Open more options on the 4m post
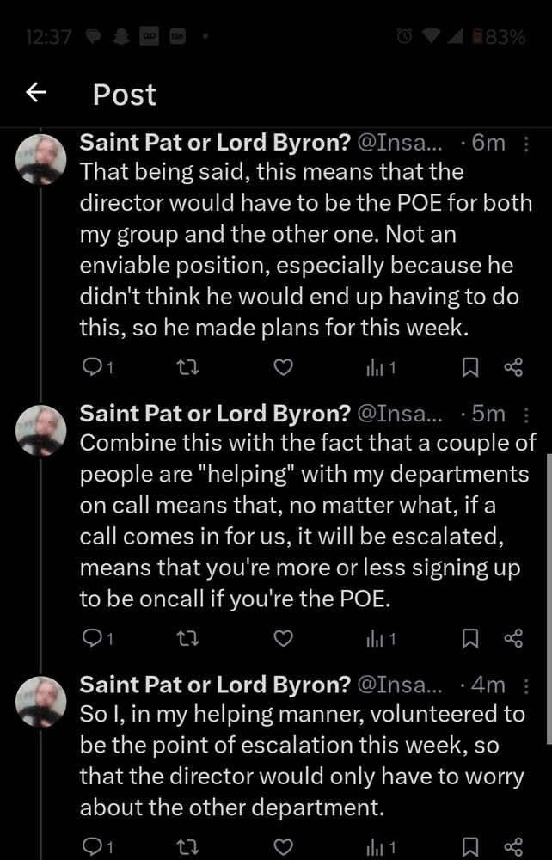Image resolution: width=552 pixels, height=860 pixels. [526, 685]
